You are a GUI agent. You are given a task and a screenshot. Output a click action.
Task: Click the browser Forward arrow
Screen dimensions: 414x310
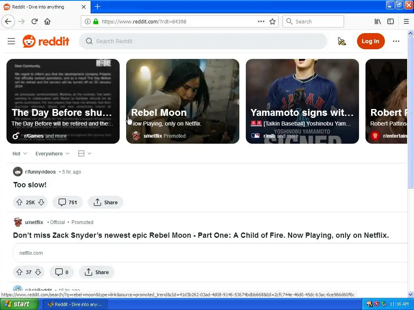point(21,21)
